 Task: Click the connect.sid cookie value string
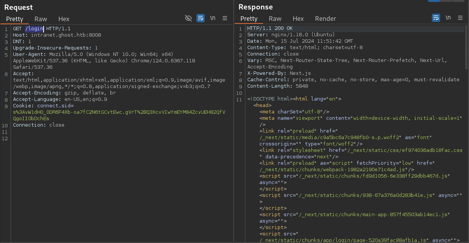tap(119, 115)
